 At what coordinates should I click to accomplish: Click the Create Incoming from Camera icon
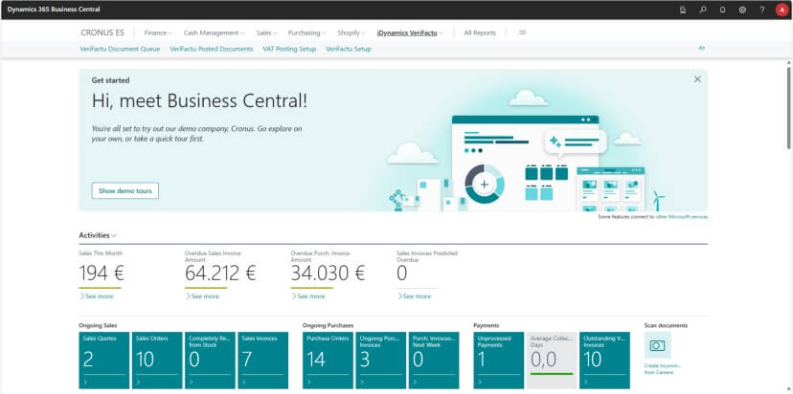pyautogui.click(x=657, y=345)
